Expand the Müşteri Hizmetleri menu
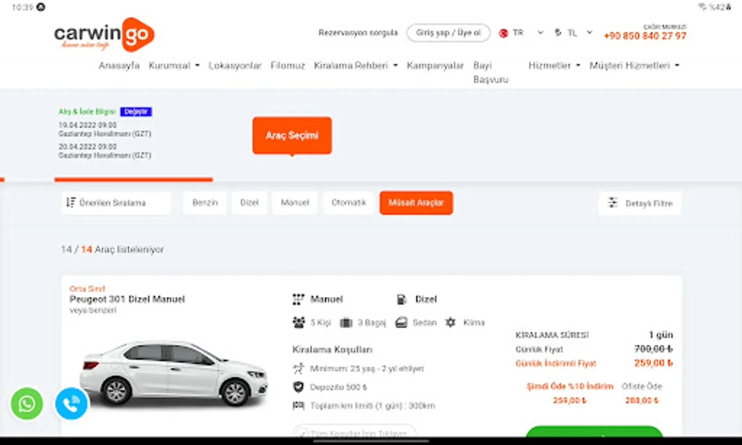Screen dimensions: 742x445 pos(634,65)
